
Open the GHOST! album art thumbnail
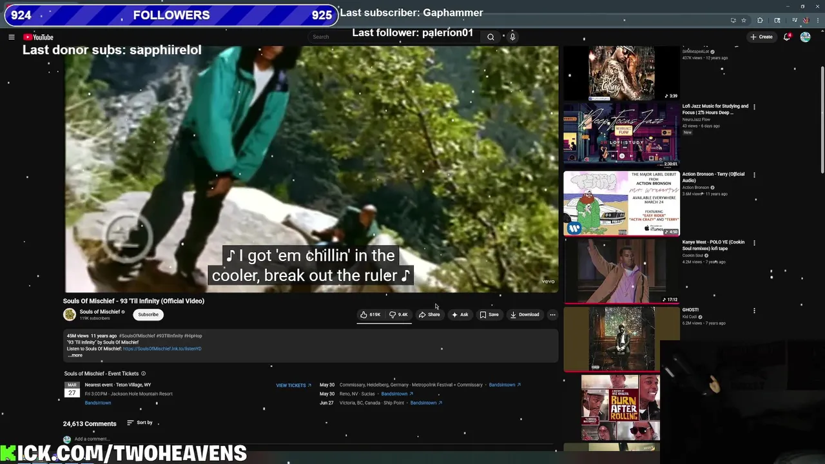coord(621,339)
